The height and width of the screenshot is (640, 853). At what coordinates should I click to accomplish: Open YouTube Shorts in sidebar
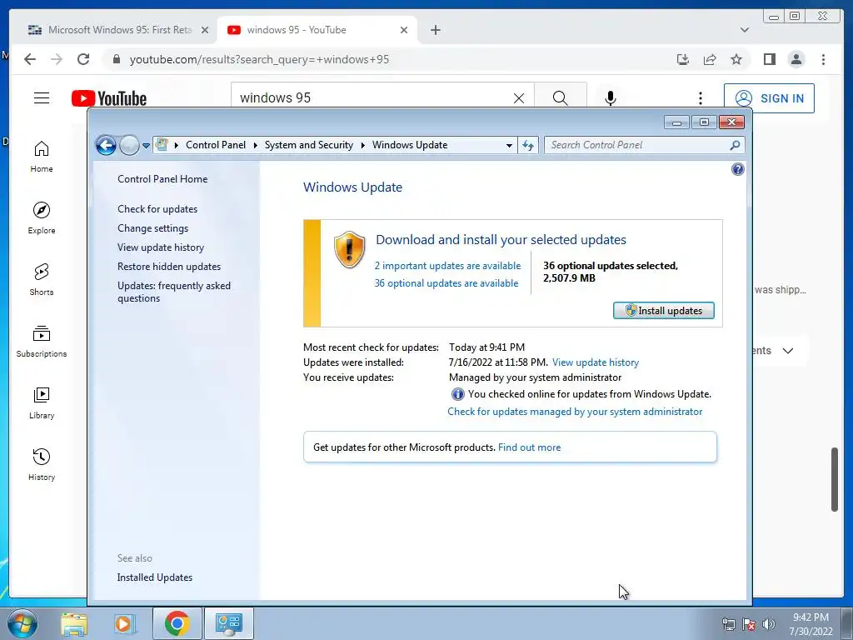click(x=42, y=280)
